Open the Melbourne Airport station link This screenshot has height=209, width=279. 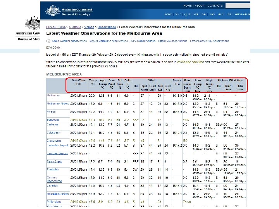pos(58,104)
